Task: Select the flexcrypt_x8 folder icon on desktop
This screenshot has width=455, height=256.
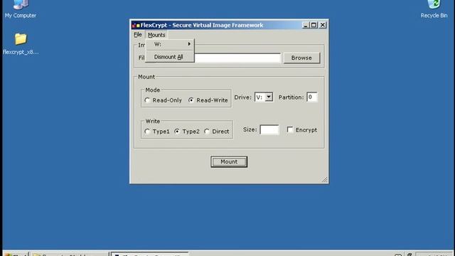Action: [x=21, y=43]
